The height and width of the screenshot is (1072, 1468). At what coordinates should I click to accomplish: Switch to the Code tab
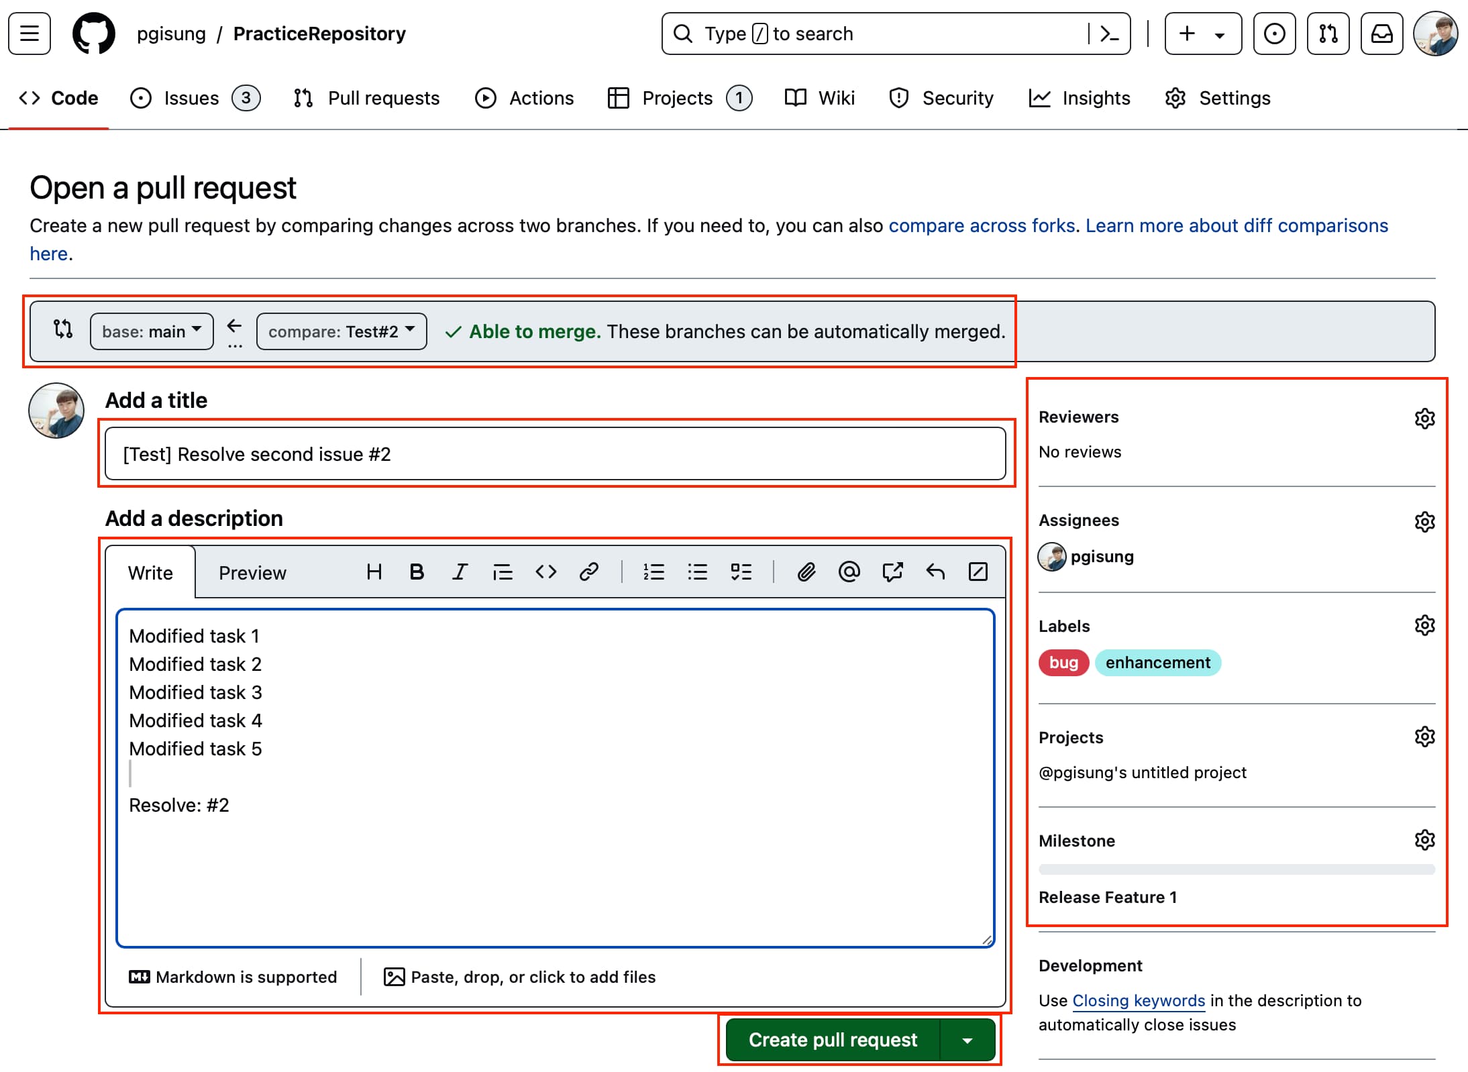click(x=58, y=98)
